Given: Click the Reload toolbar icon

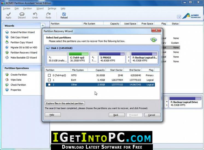Looking at the screenshot, I should 64,14.
